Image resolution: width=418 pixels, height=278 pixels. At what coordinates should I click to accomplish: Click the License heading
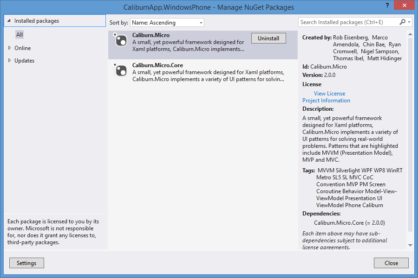312,84
